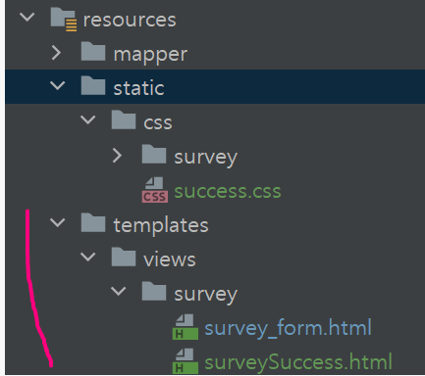
Task: Open the survey_form.html file
Action: [288, 328]
